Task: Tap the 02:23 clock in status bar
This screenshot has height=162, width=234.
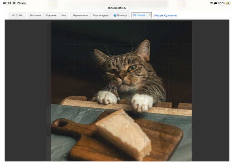Action: click(x=7, y=3)
